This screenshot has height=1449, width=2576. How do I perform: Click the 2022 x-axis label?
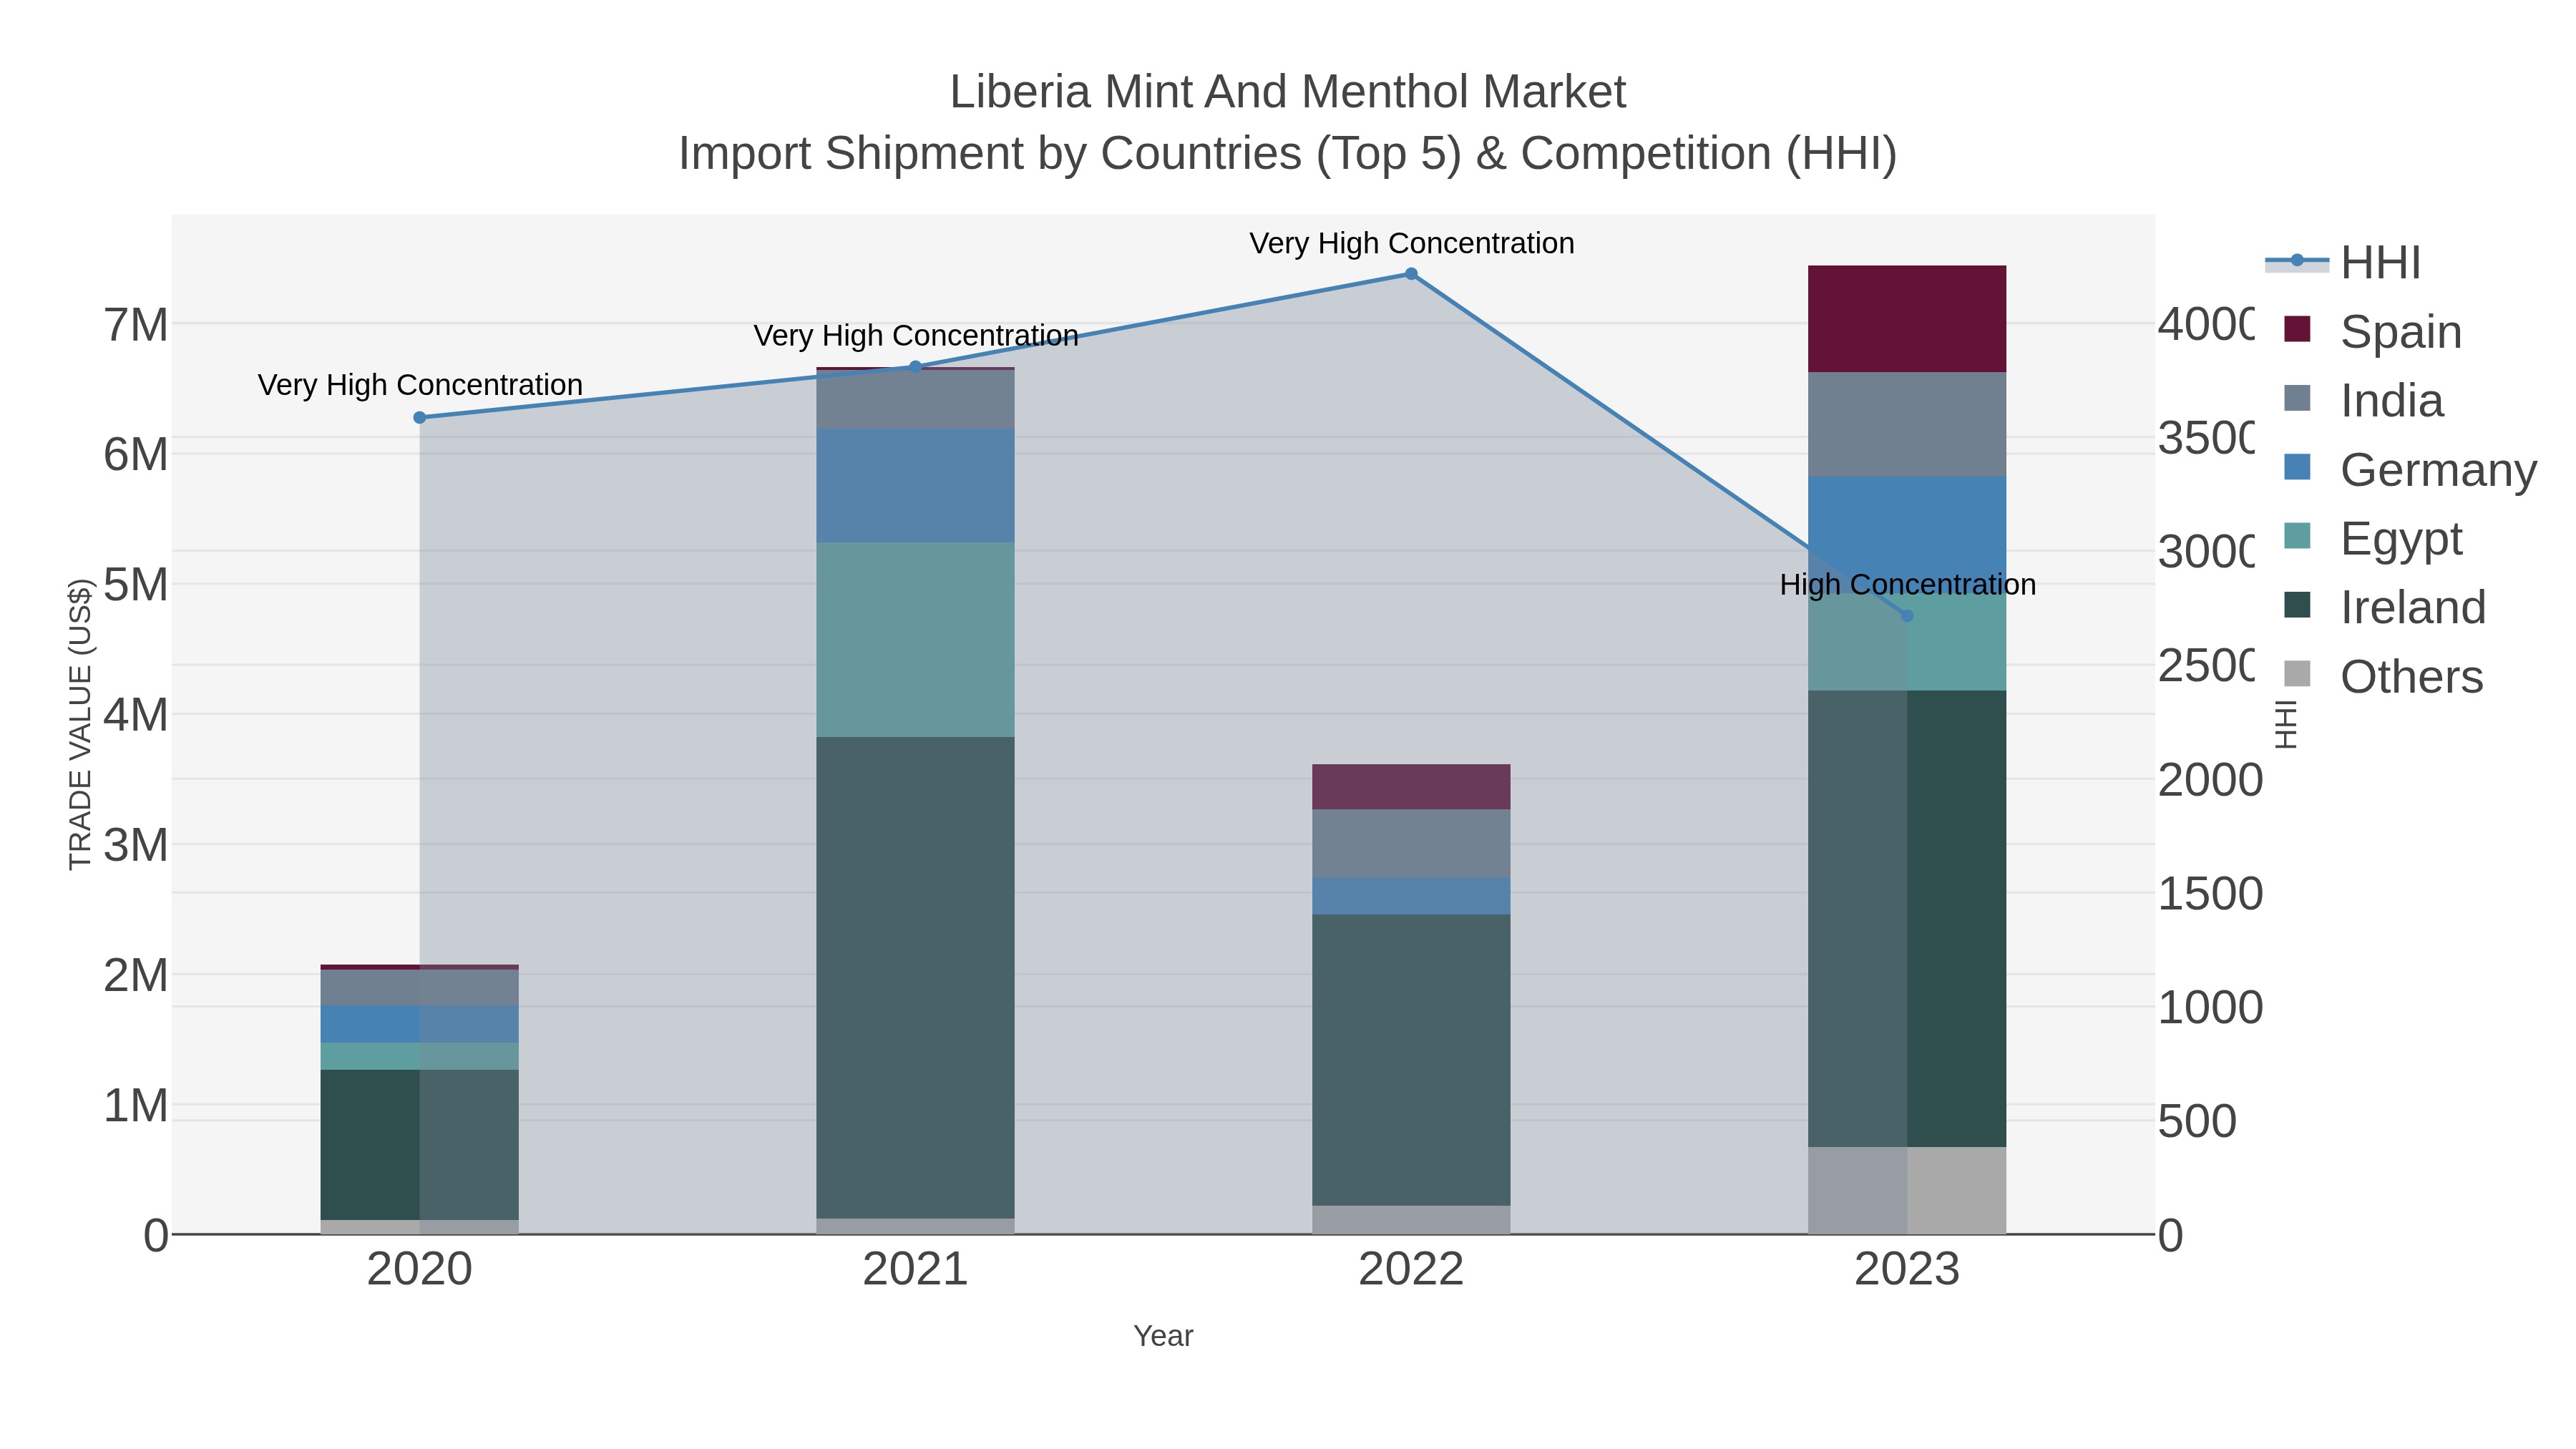[1411, 1270]
